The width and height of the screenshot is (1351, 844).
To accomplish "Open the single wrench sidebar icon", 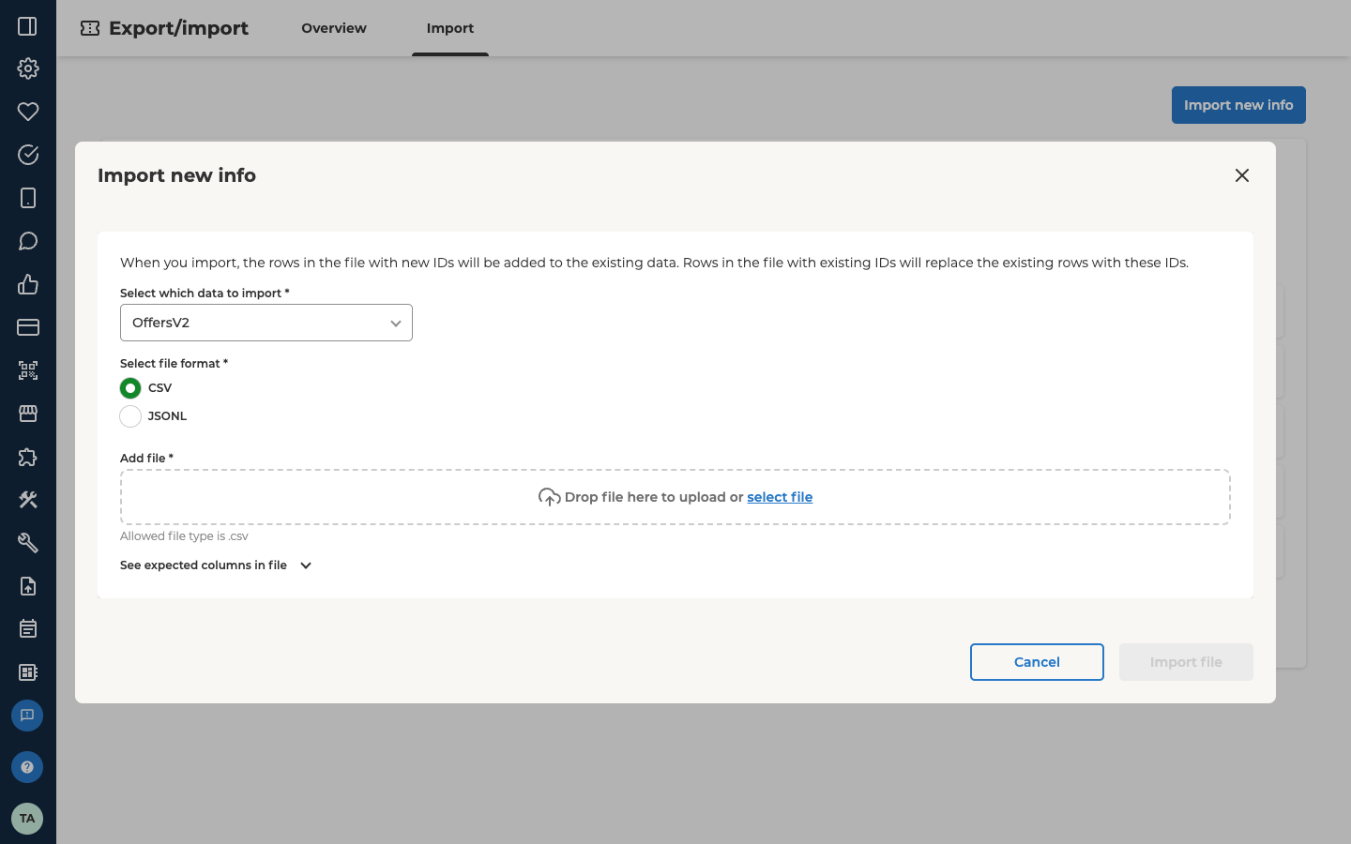I will coord(27,543).
